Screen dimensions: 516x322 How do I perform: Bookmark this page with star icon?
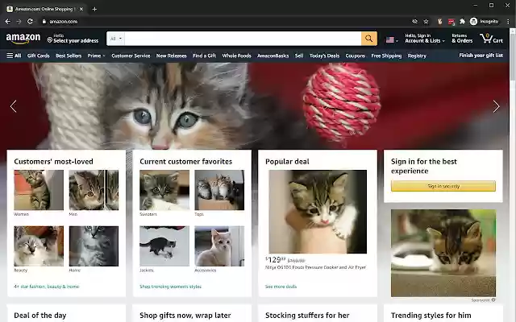point(426,22)
